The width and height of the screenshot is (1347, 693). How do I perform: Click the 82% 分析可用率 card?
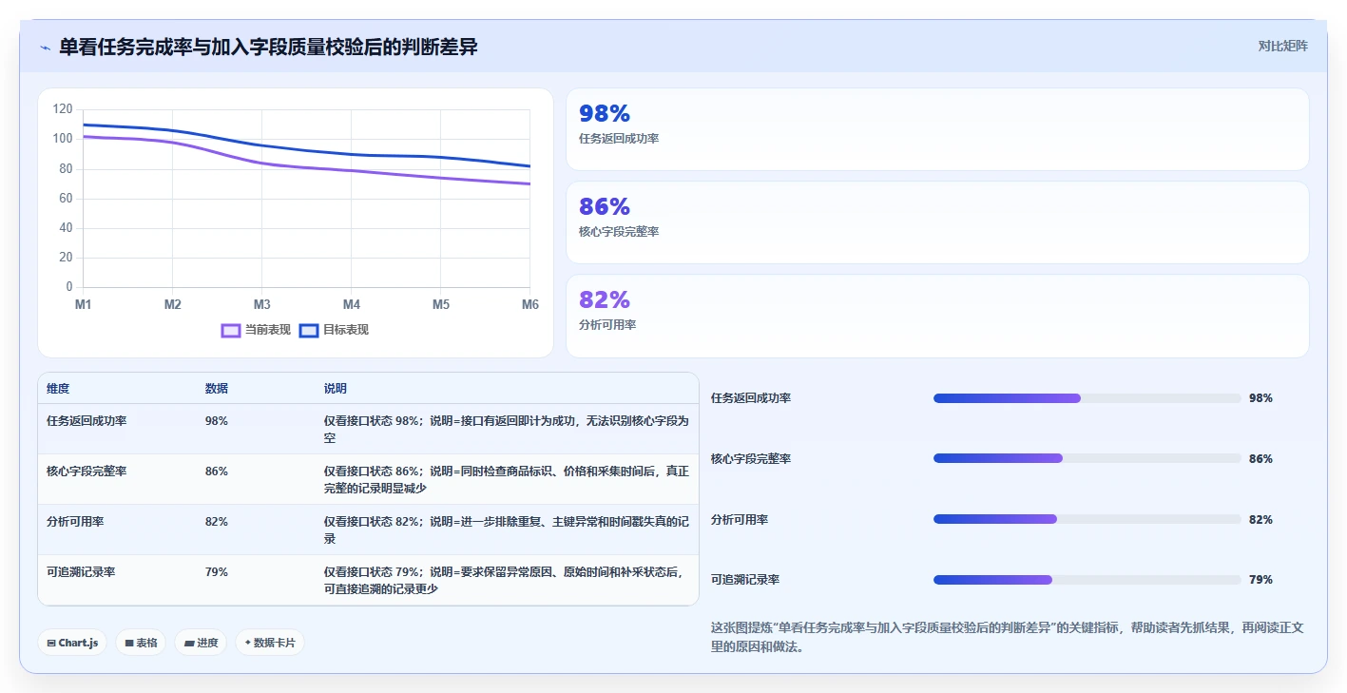coord(937,316)
